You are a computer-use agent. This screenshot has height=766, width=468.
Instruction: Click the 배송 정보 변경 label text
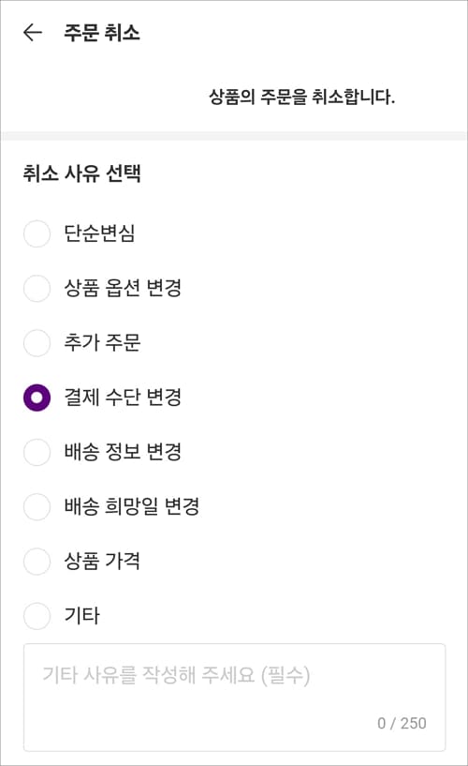[x=123, y=451]
